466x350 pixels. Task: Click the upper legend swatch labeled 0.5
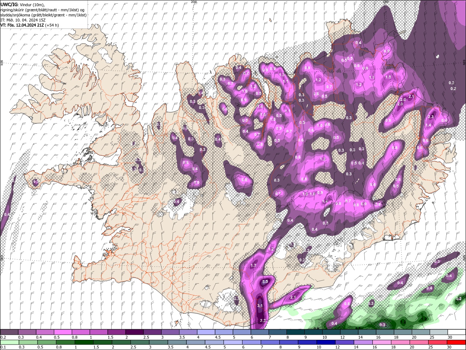coord(63,332)
